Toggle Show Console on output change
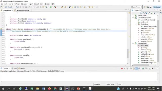The image size is (162, 91). pyautogui.click(x=136, y=69)
